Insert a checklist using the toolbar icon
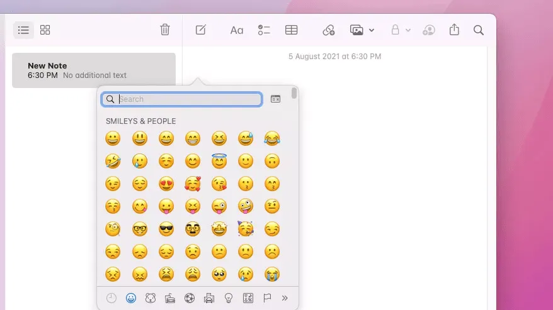Screen dimensions: 553x310 coord(264,30)
